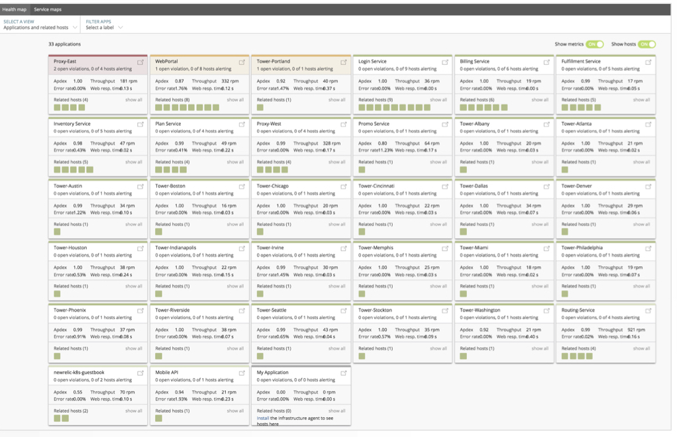This screenshot has height=437, width=677.
Task: Show all hosts for Billing Service
Action: click(x=540, y=100)
